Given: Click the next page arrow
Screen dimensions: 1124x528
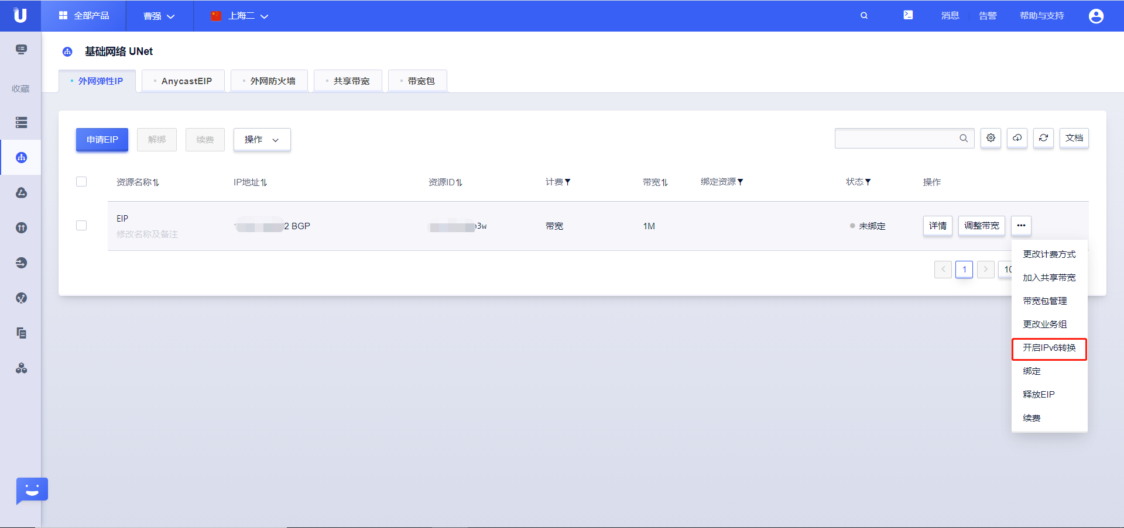Looking at the screenshot, I should (986, 270).
